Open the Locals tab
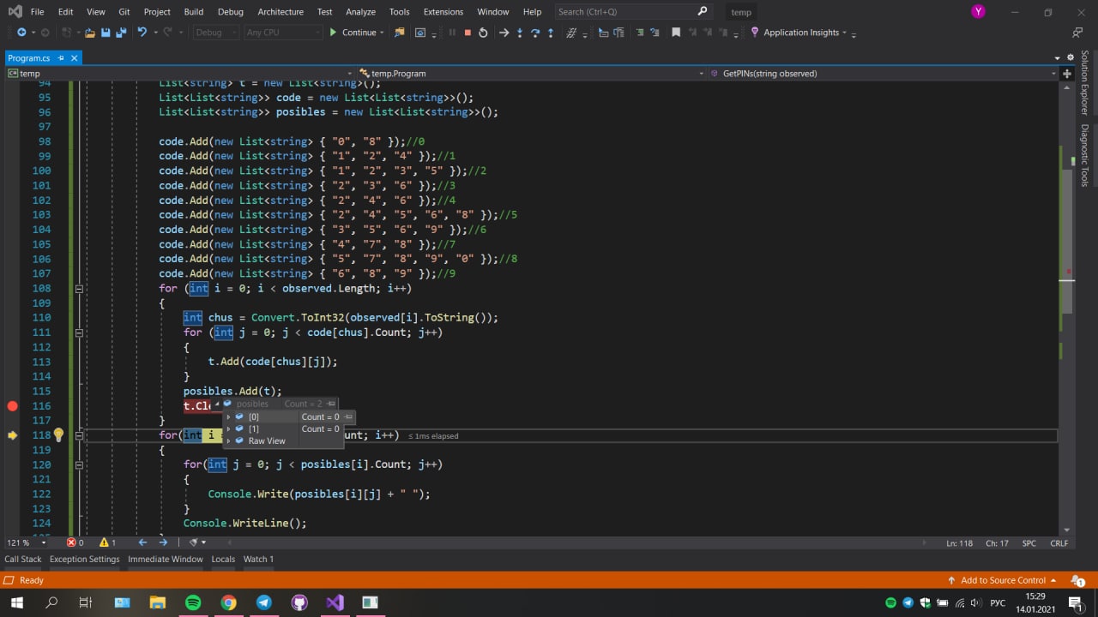This screenshot has width=1098, height=617. tap(223, 559)
